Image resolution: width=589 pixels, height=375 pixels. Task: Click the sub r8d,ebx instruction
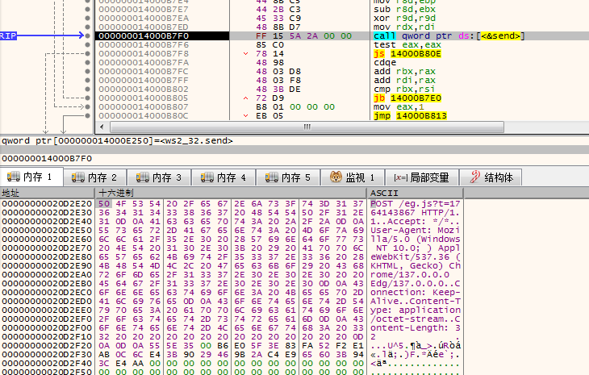(404, 9)
